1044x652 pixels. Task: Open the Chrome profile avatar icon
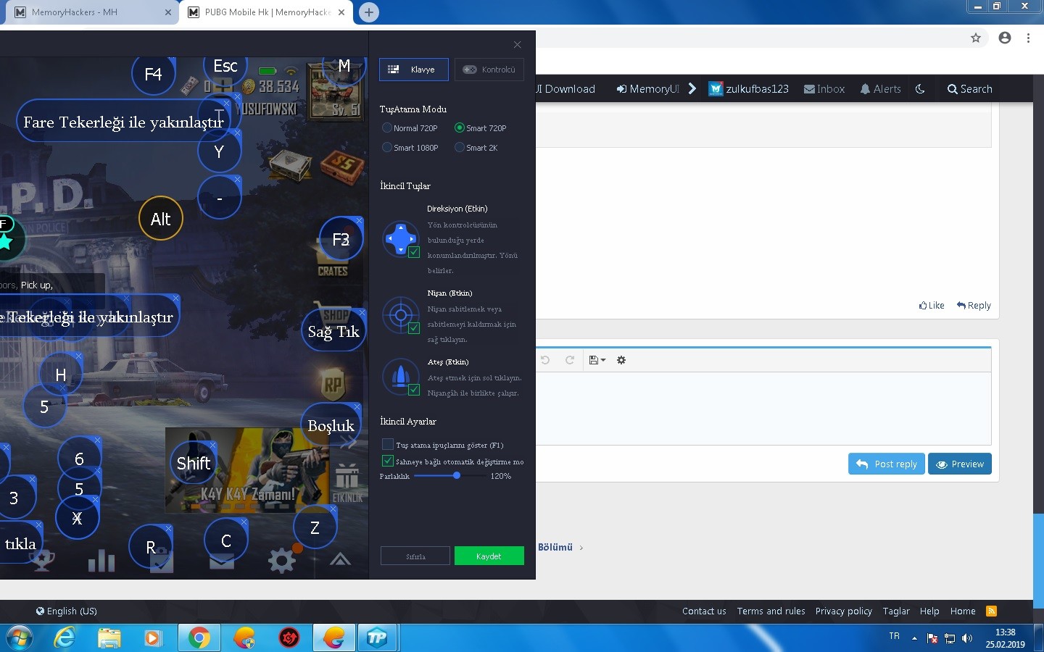click(x=1005, y=38)
